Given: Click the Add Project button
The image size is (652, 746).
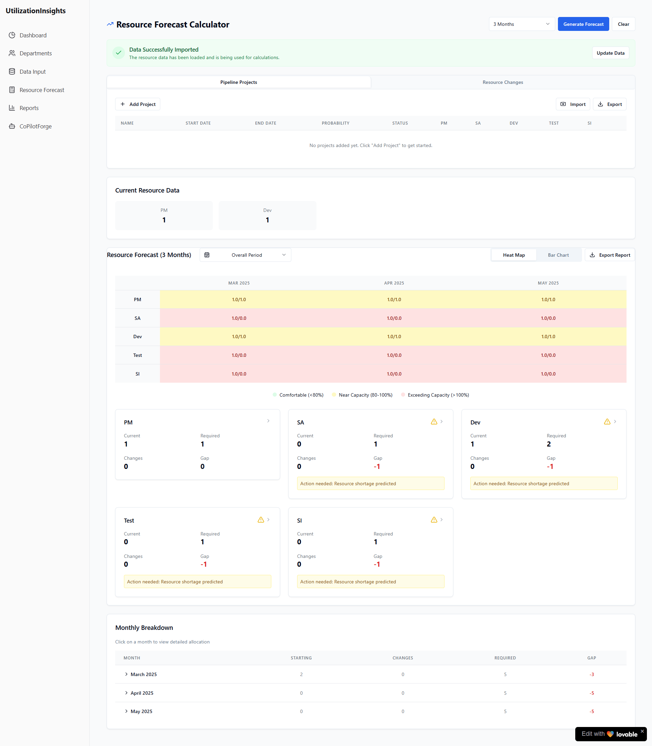Looking at the screenshot, I should point(138,104).
